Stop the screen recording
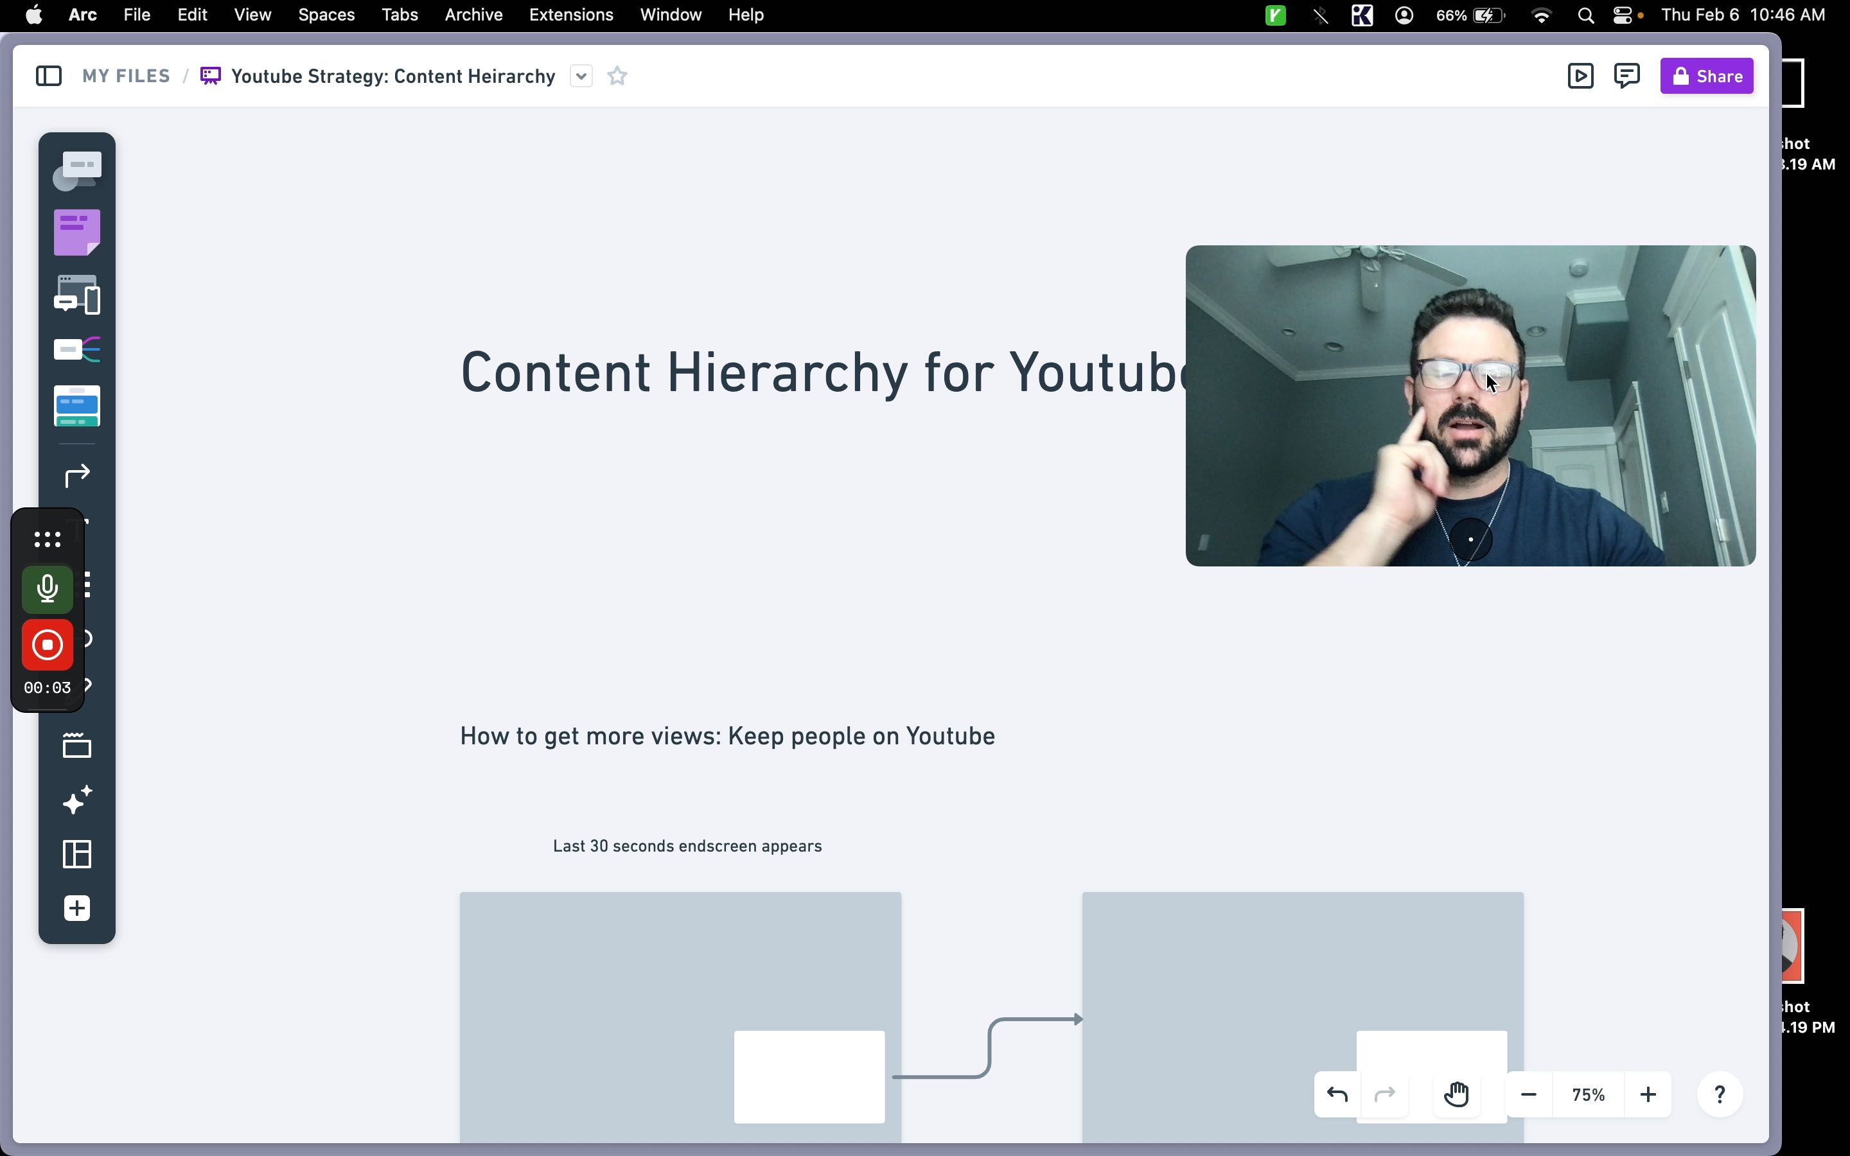Viewport: 1850px width, 1156px height. click(x=48, y=645)
